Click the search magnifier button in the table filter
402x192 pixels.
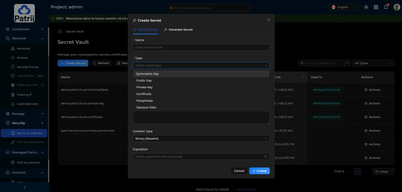[x=347, y=63]
